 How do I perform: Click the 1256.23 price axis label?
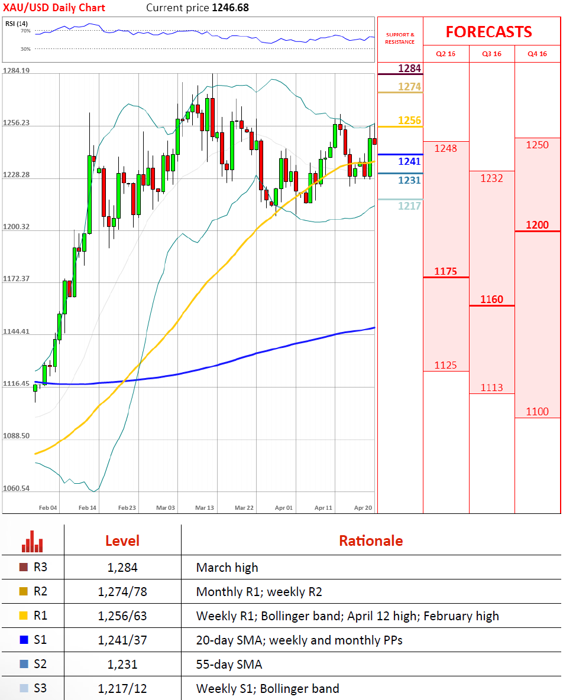(16, 123)
